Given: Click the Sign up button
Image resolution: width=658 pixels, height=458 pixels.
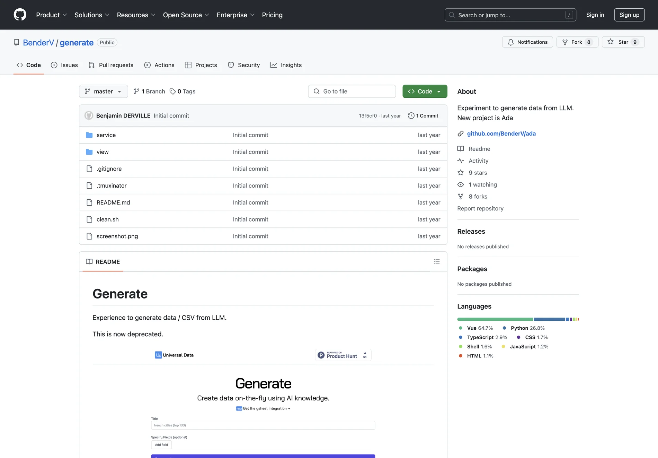Looking at the screenshot, I should [629, 15].
